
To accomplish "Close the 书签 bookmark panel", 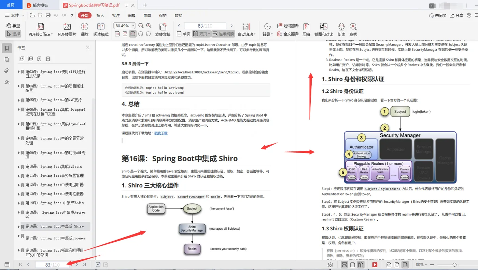I will coord(88,48).
